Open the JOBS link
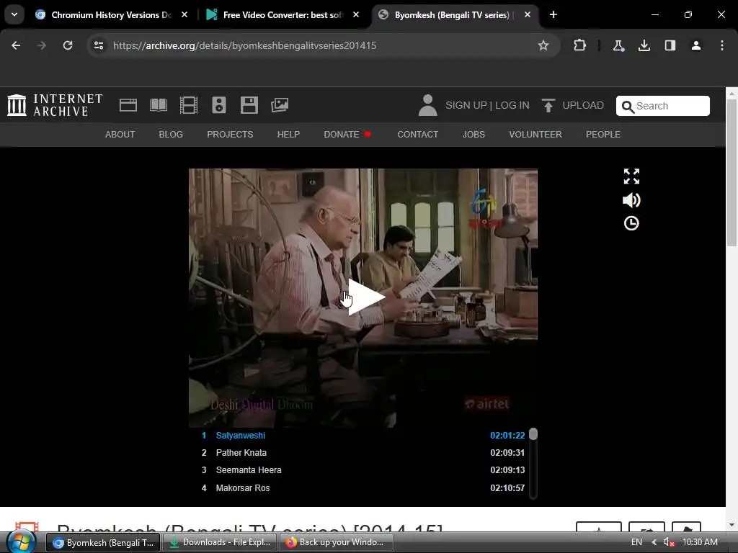This screenshot has width=738, height=553. point(474,135)
